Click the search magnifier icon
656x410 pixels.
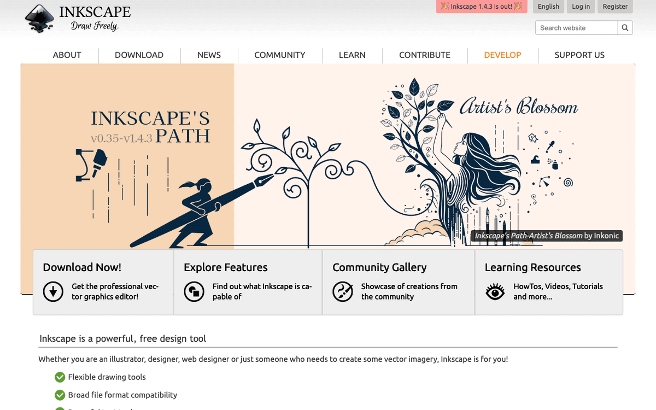[625, 27]
